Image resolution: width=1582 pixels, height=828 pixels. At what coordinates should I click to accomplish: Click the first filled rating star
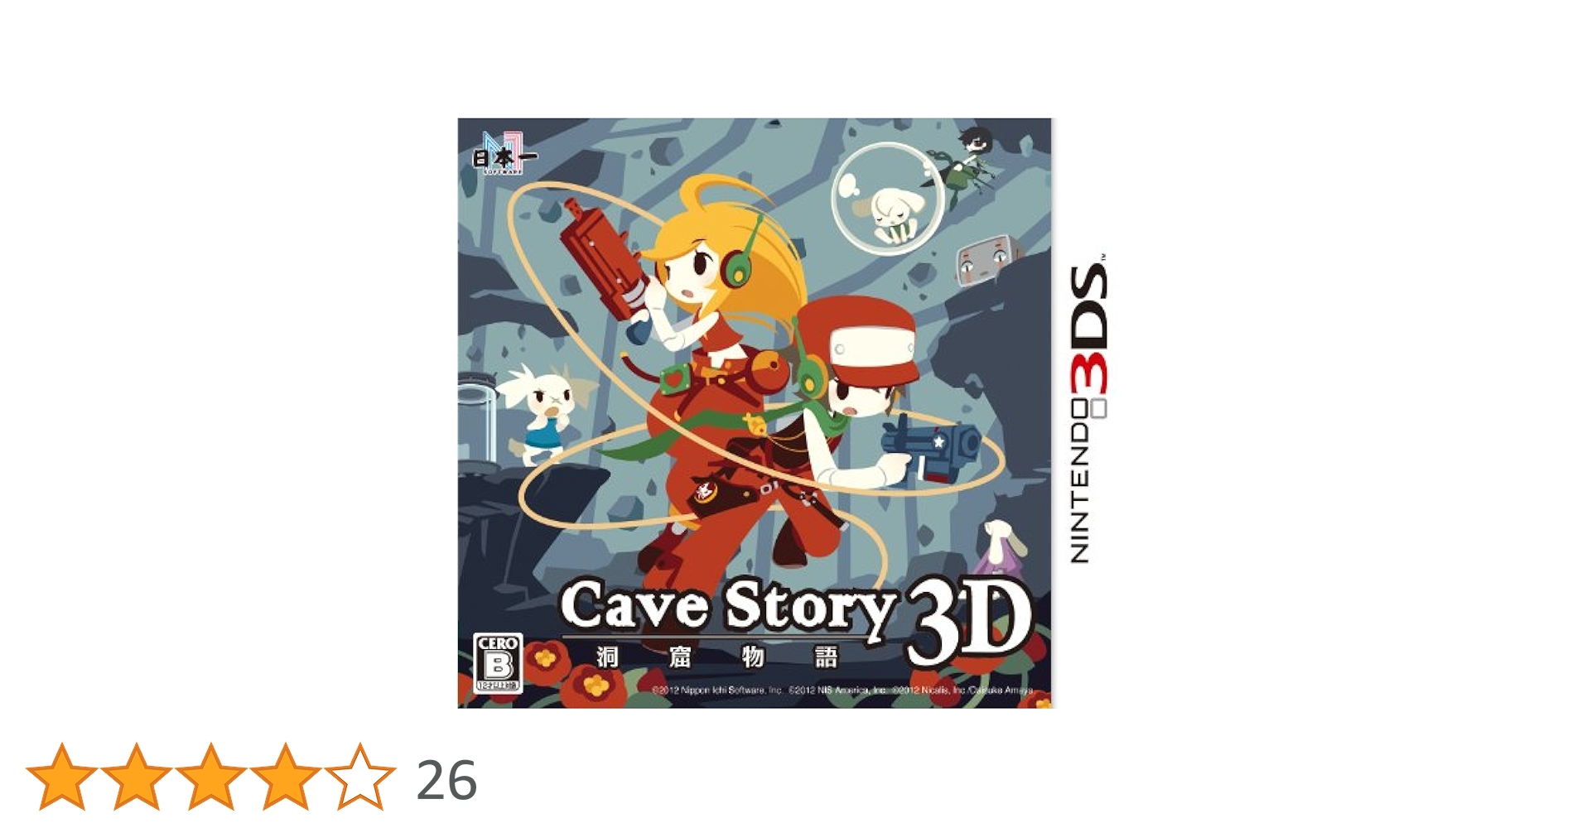pyautogui.click(x=62, y=777)
